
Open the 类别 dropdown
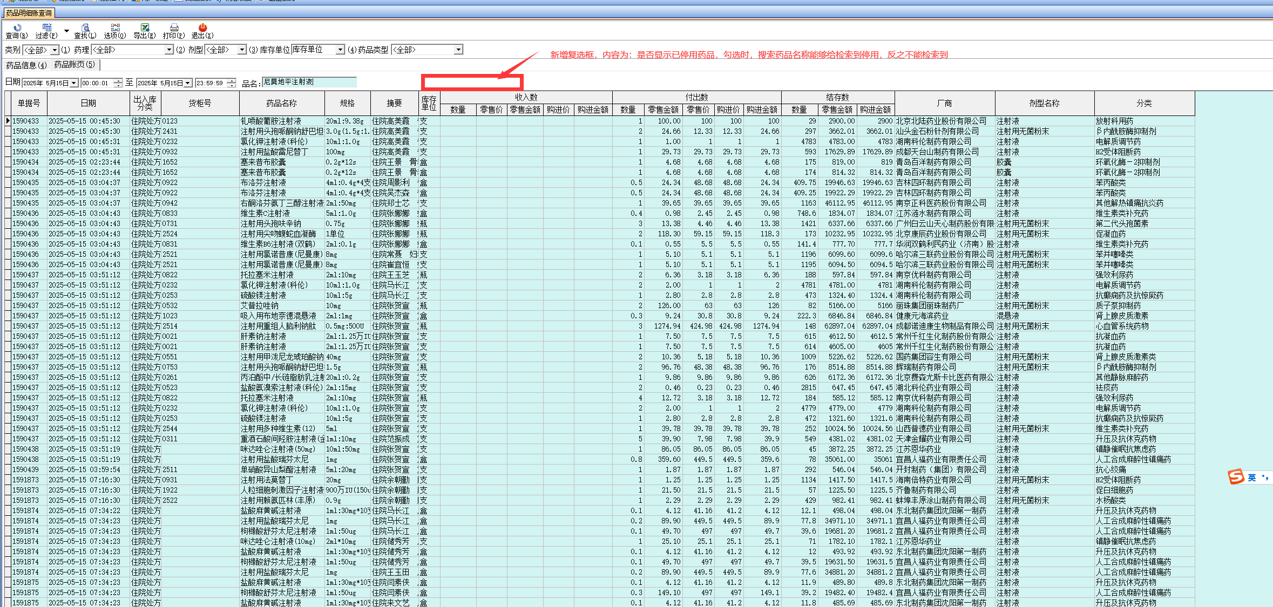point(55,50)
